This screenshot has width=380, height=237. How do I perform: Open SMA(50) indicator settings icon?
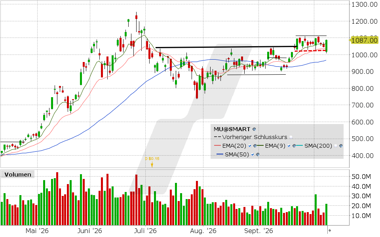pyautogui.click(x=258, y=154)
